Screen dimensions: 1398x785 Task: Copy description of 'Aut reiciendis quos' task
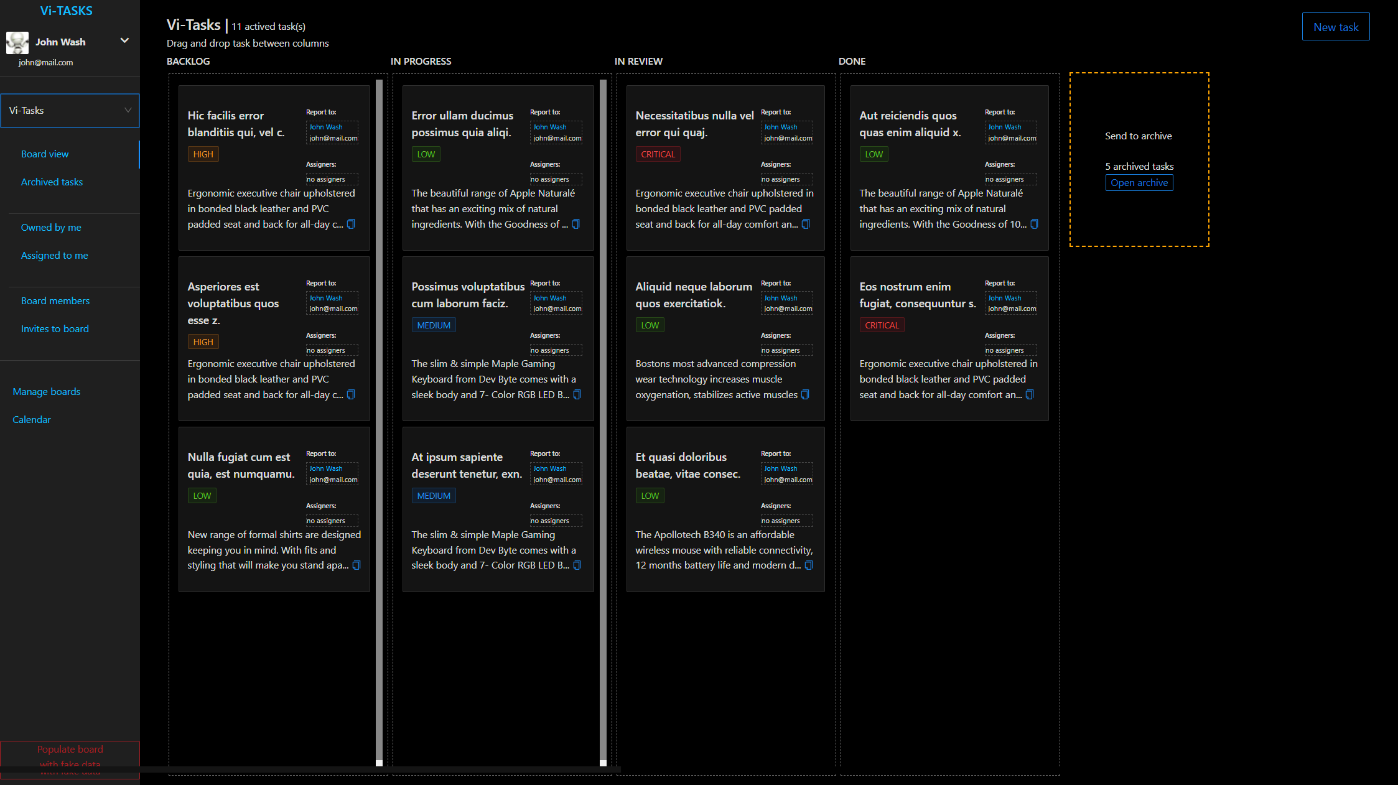coord(1034,224)
